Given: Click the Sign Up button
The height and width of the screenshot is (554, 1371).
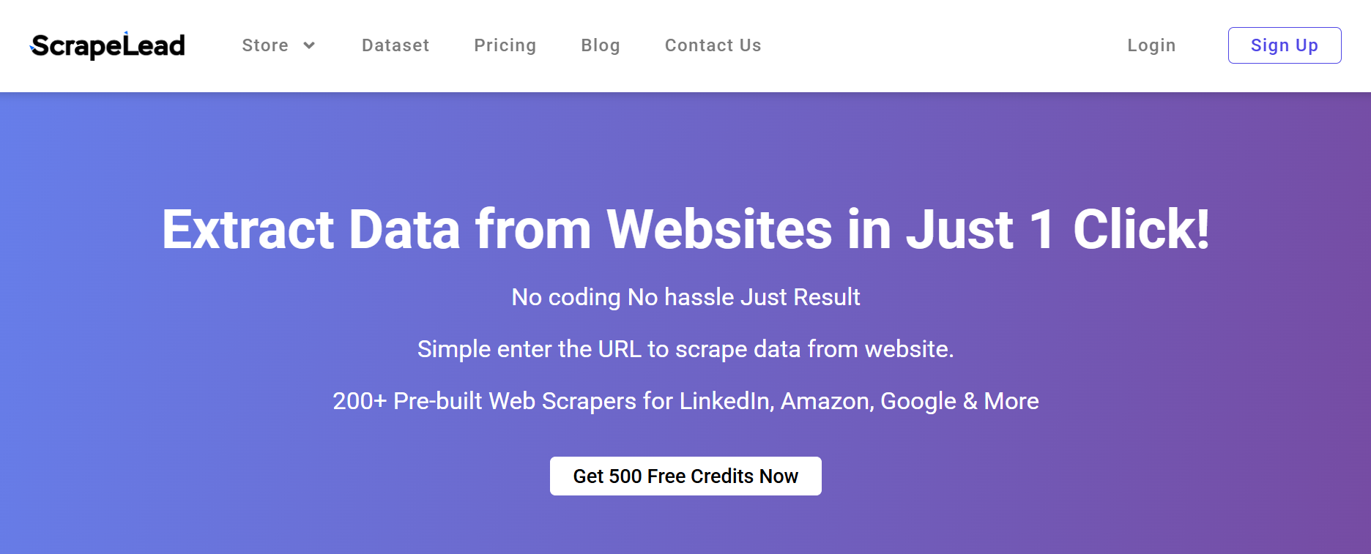Looking at the screenshot, I should (1285, 45).
